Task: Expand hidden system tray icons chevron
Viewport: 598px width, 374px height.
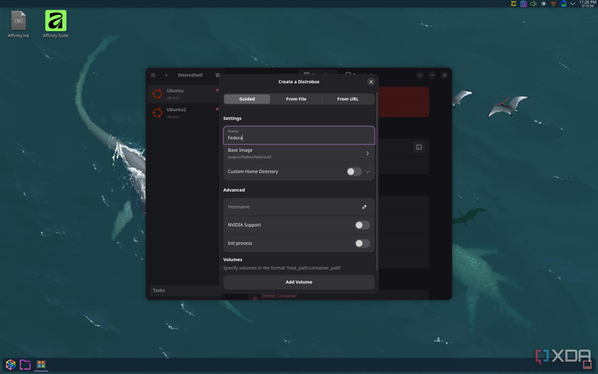Action: click(x=572, y=4)
